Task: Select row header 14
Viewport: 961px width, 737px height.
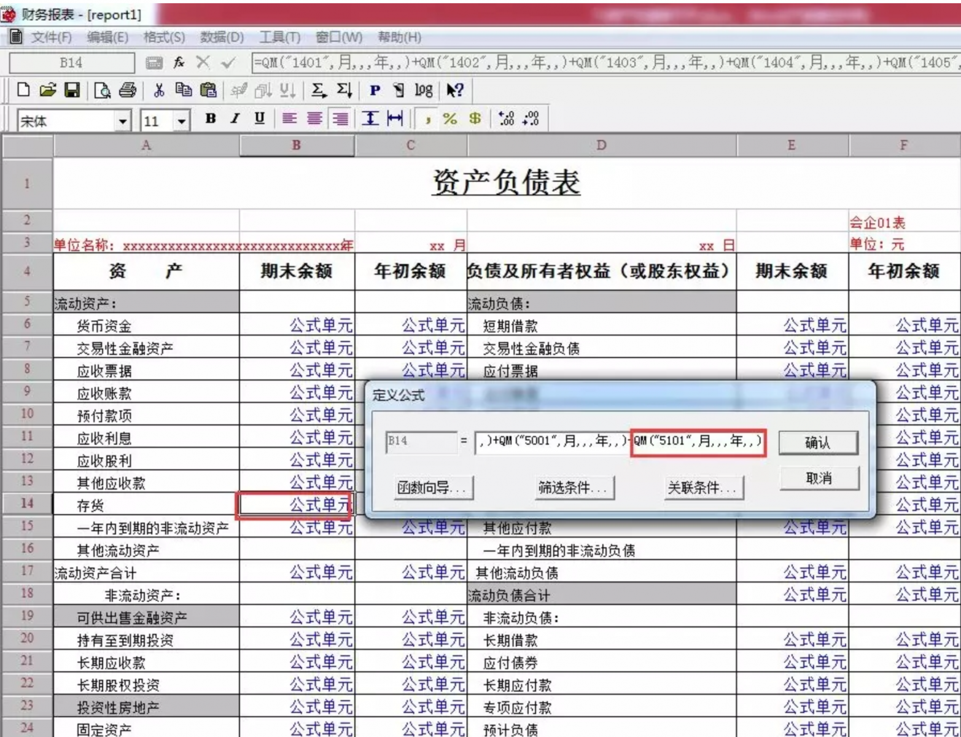Action: (27, 504)
